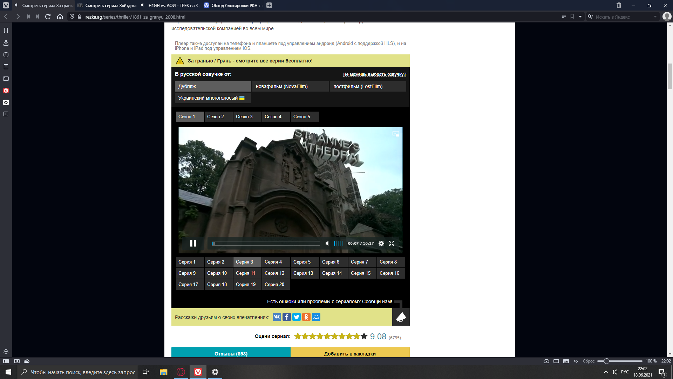Open Отзывы (693) reviews
This screenshot has height=379, width=673.
(231, 353)
